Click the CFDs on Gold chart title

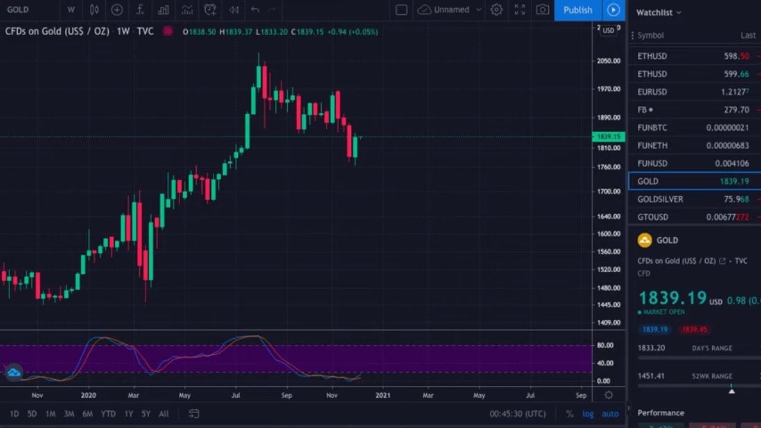click(57, 31)
